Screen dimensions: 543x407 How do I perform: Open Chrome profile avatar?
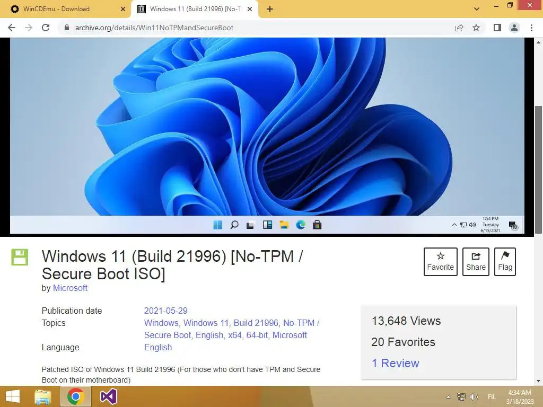pos(514,28)
